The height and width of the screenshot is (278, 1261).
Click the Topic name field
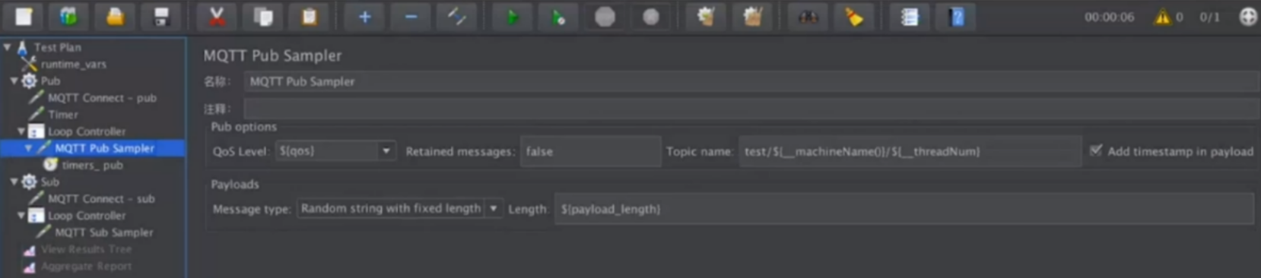(910, 151)
